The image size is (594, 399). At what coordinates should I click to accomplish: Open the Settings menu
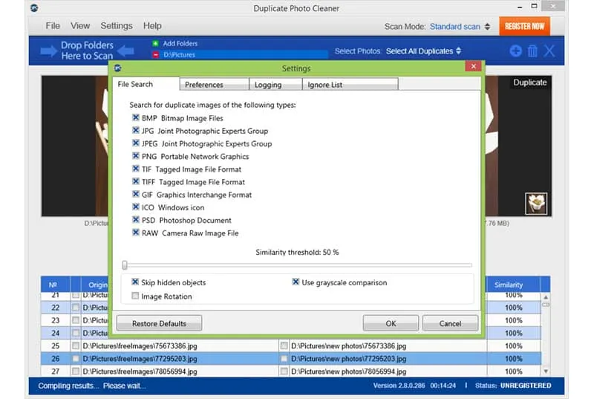[117, 26]
